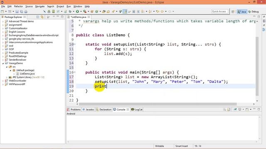The image size is (266, 149).
Task: Click the Open Type toolbar icon
Action: pyautogui.click(x=104, y=12)
